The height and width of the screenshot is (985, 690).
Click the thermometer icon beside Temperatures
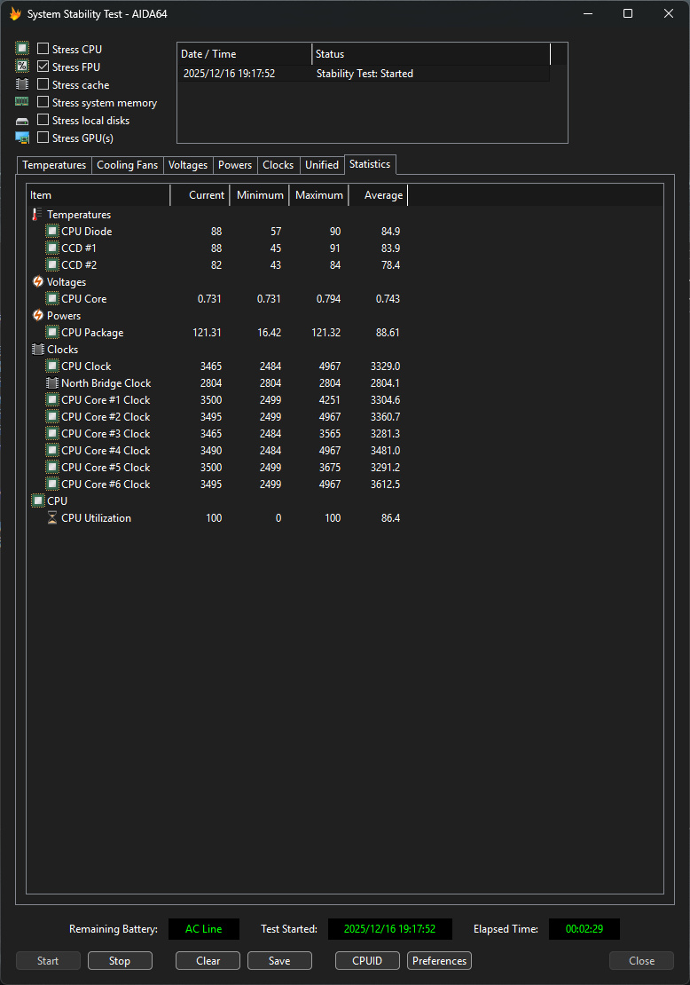pyautogui.click(x=37, y=215)
